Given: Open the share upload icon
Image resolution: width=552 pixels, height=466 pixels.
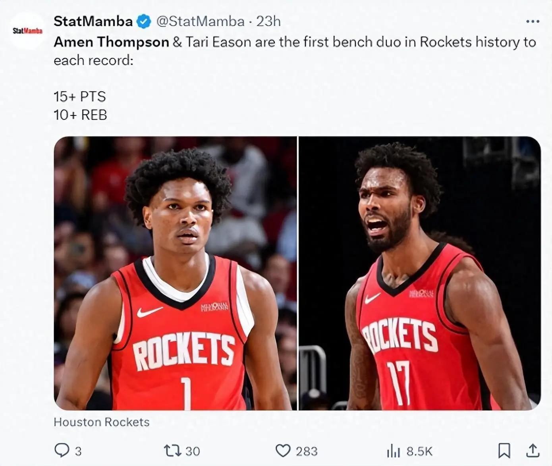Looking at the screenshot, I should pos(533,450).
